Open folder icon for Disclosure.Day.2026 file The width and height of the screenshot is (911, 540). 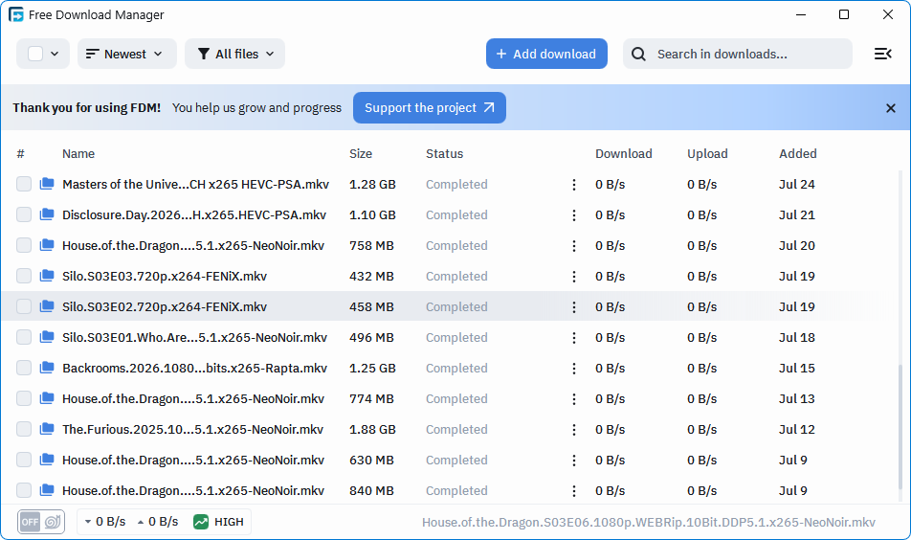47,214
